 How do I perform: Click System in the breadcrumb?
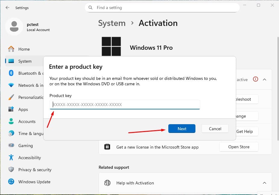point(112,23)
